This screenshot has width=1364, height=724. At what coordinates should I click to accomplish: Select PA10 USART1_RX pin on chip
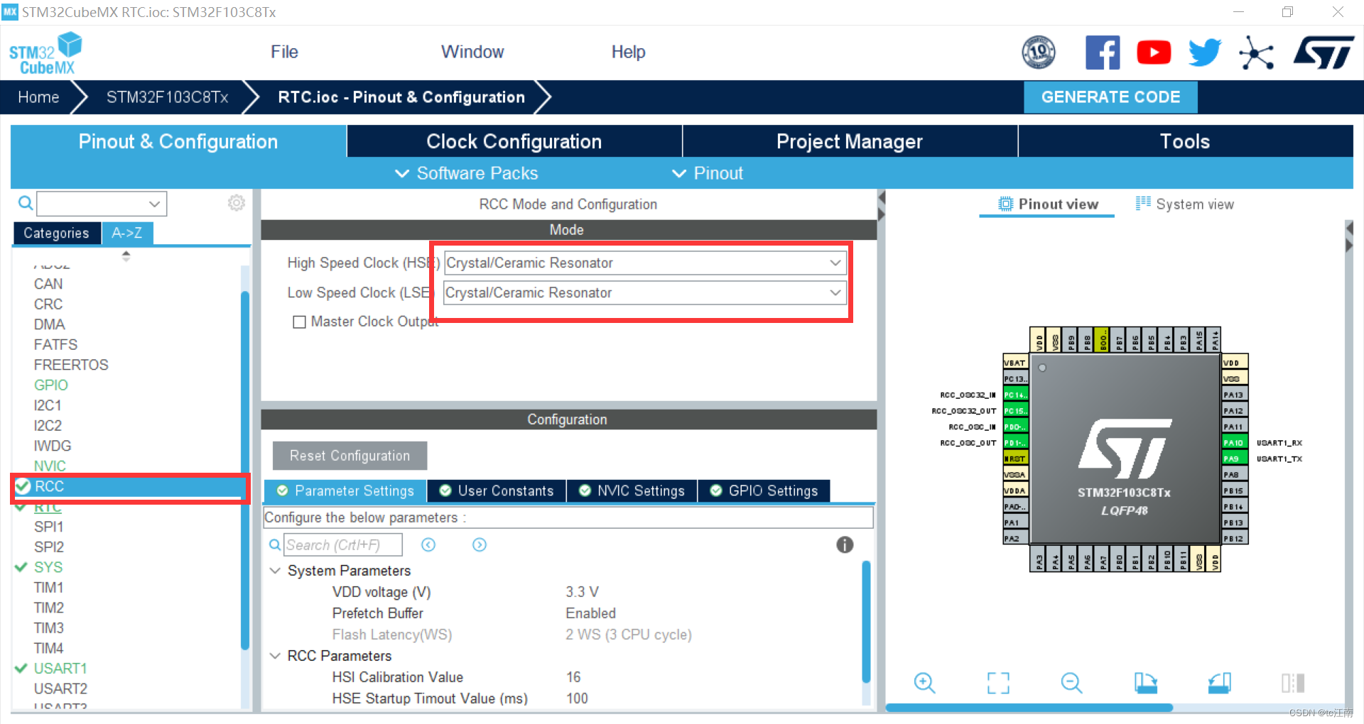[x=1235, y=442]
